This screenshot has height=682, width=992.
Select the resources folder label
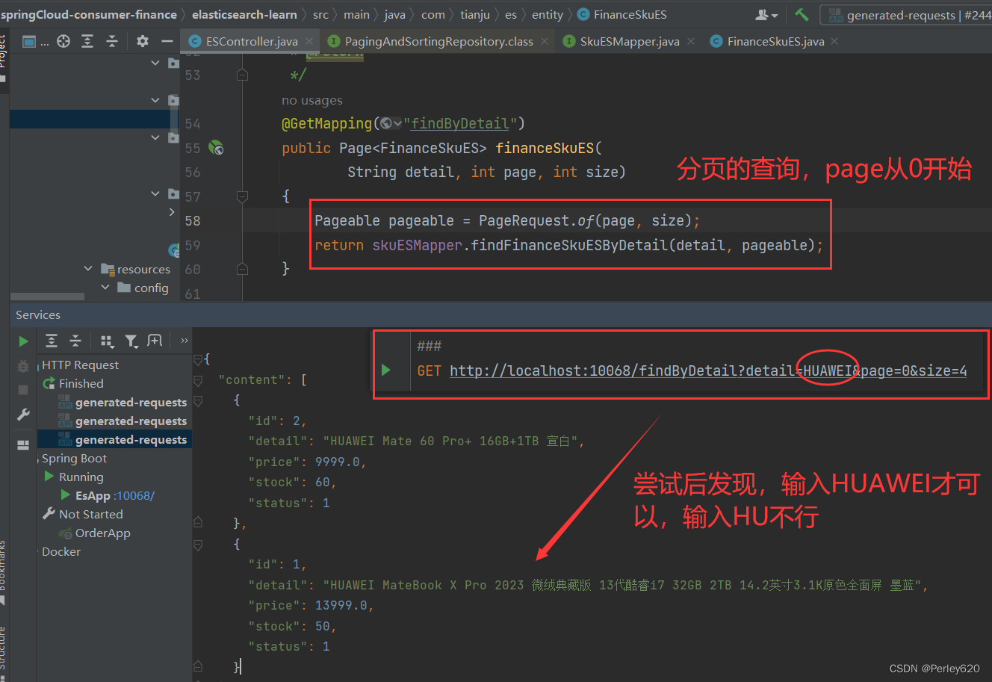pos(143,269)
